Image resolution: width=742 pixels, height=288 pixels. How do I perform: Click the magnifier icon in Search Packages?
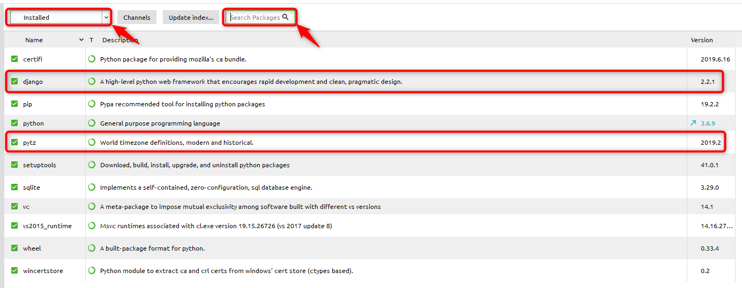(x=286, y=17)
